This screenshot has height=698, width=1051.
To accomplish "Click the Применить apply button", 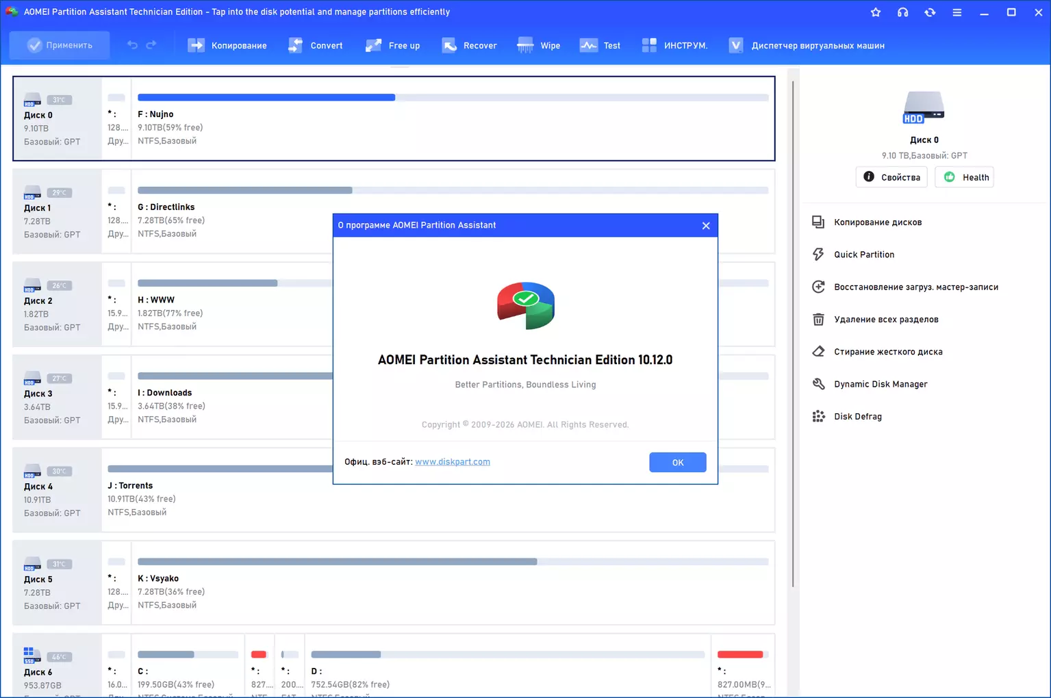I will (60, 45).
